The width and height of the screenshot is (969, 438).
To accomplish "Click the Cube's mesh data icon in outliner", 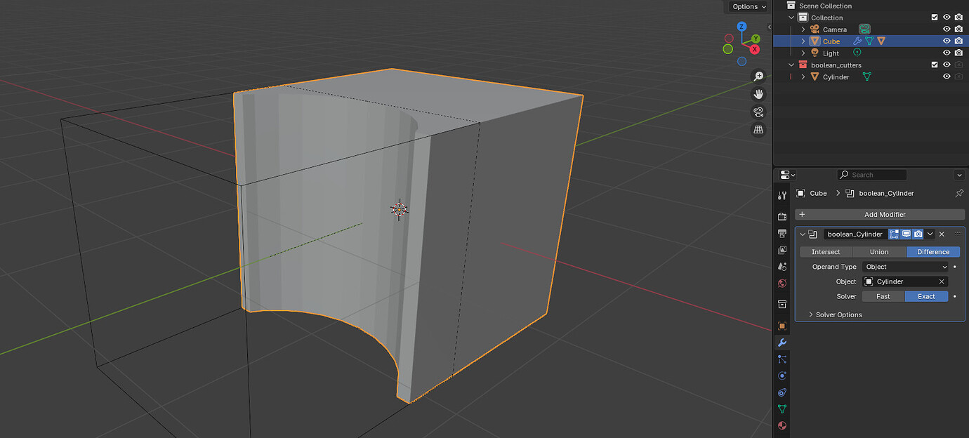I will pos(869,41).
